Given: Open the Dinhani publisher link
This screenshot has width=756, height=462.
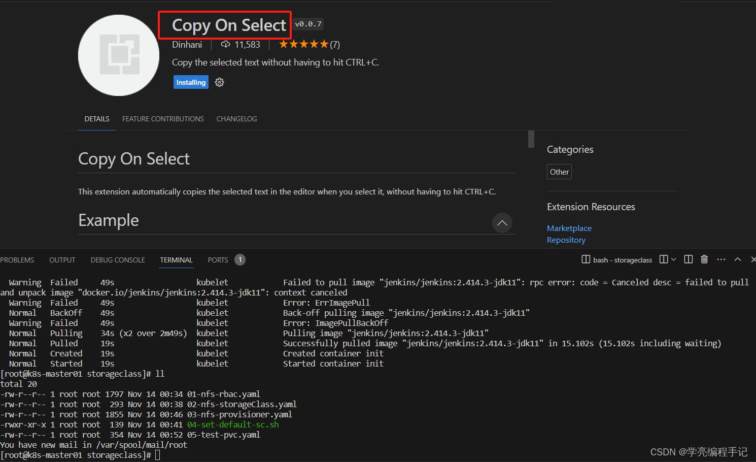Looking at the screenshot, I should click(x=187, y=45).
